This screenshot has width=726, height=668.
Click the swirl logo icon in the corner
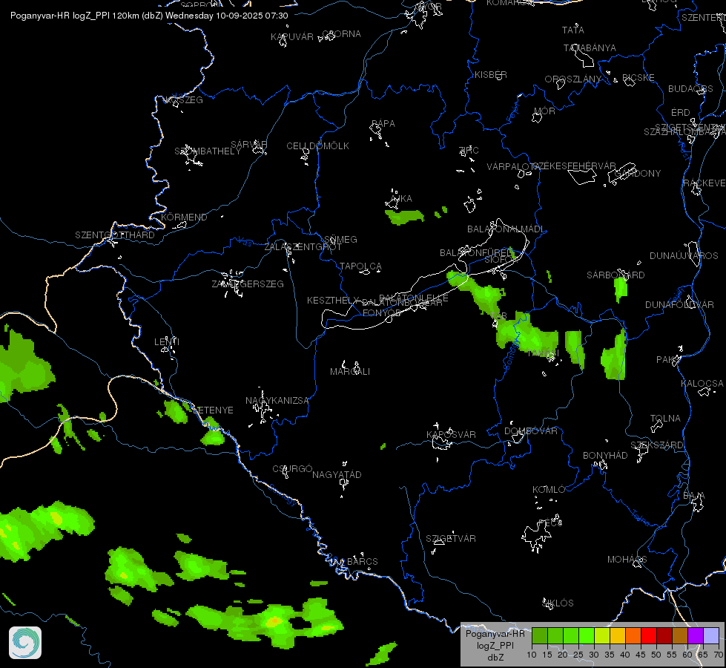pyautogui.click(x=25, y=643)
